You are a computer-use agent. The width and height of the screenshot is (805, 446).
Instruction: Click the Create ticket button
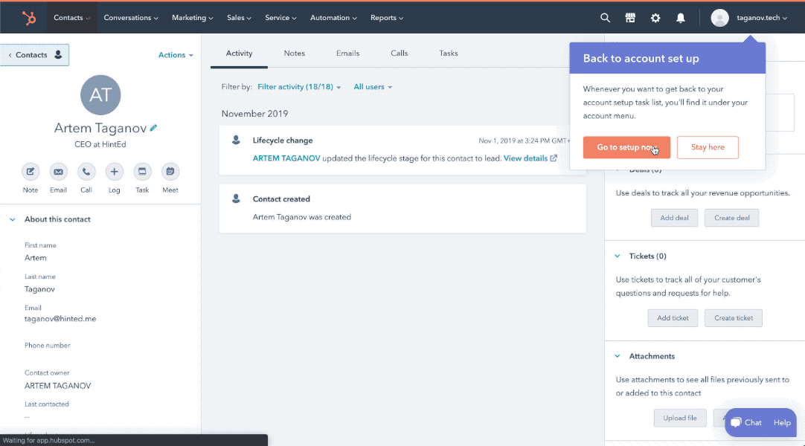click(734, 318)
